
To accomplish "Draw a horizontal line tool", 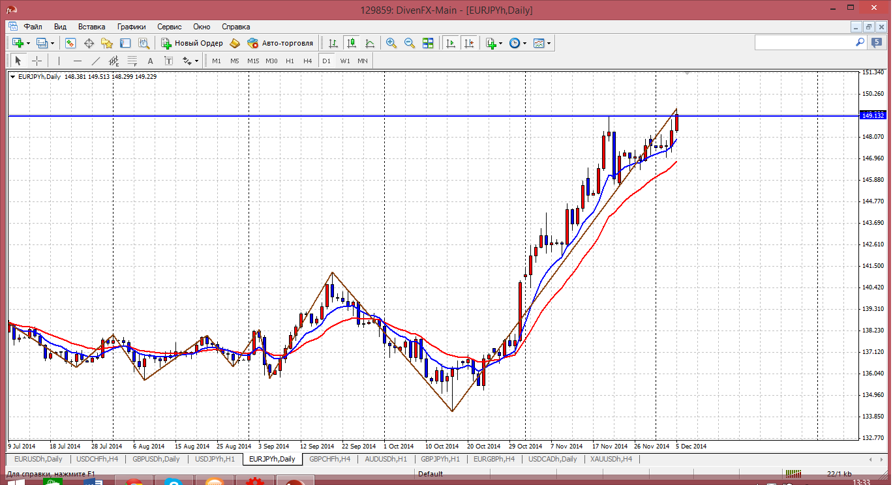I will coord(77,61).
